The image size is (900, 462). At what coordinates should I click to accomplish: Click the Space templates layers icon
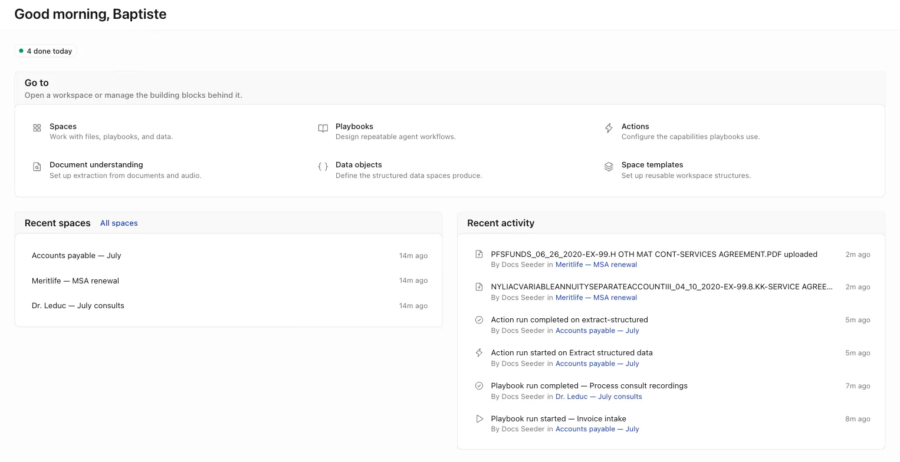pyautogui.click(x=609, y=167)
